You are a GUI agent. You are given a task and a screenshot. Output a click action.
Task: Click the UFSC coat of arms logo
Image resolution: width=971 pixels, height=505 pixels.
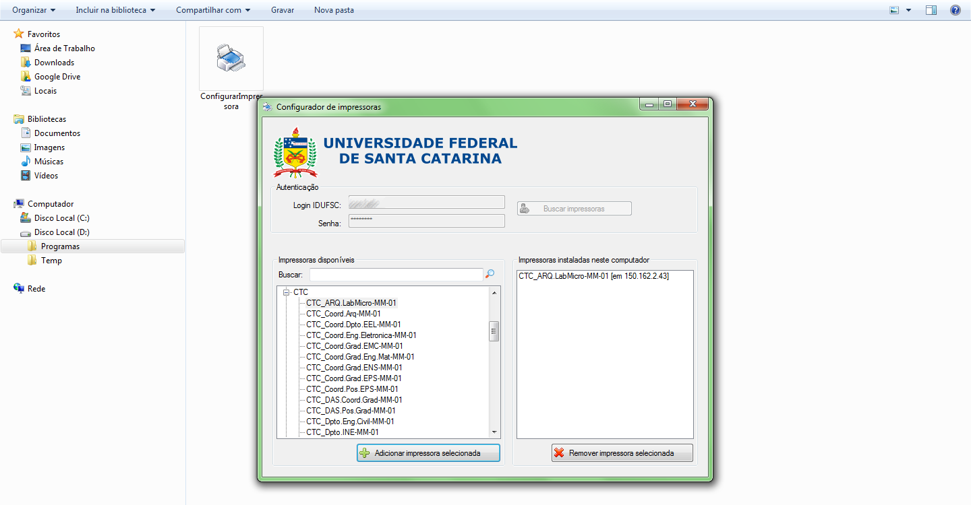[294, 152]
